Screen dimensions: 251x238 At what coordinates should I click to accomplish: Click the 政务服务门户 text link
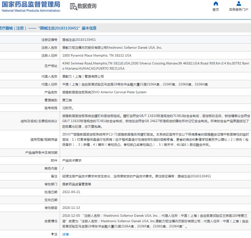(239, 10)
